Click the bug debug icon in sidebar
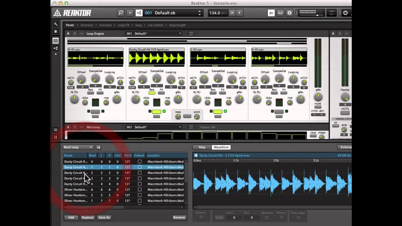The image size is (402, 226). 56,31
